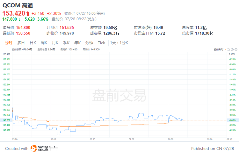The width and height of the screenshot is (239, 155).
Task: Click the -3.66% pre-market change
Action: tap(42, 19)
